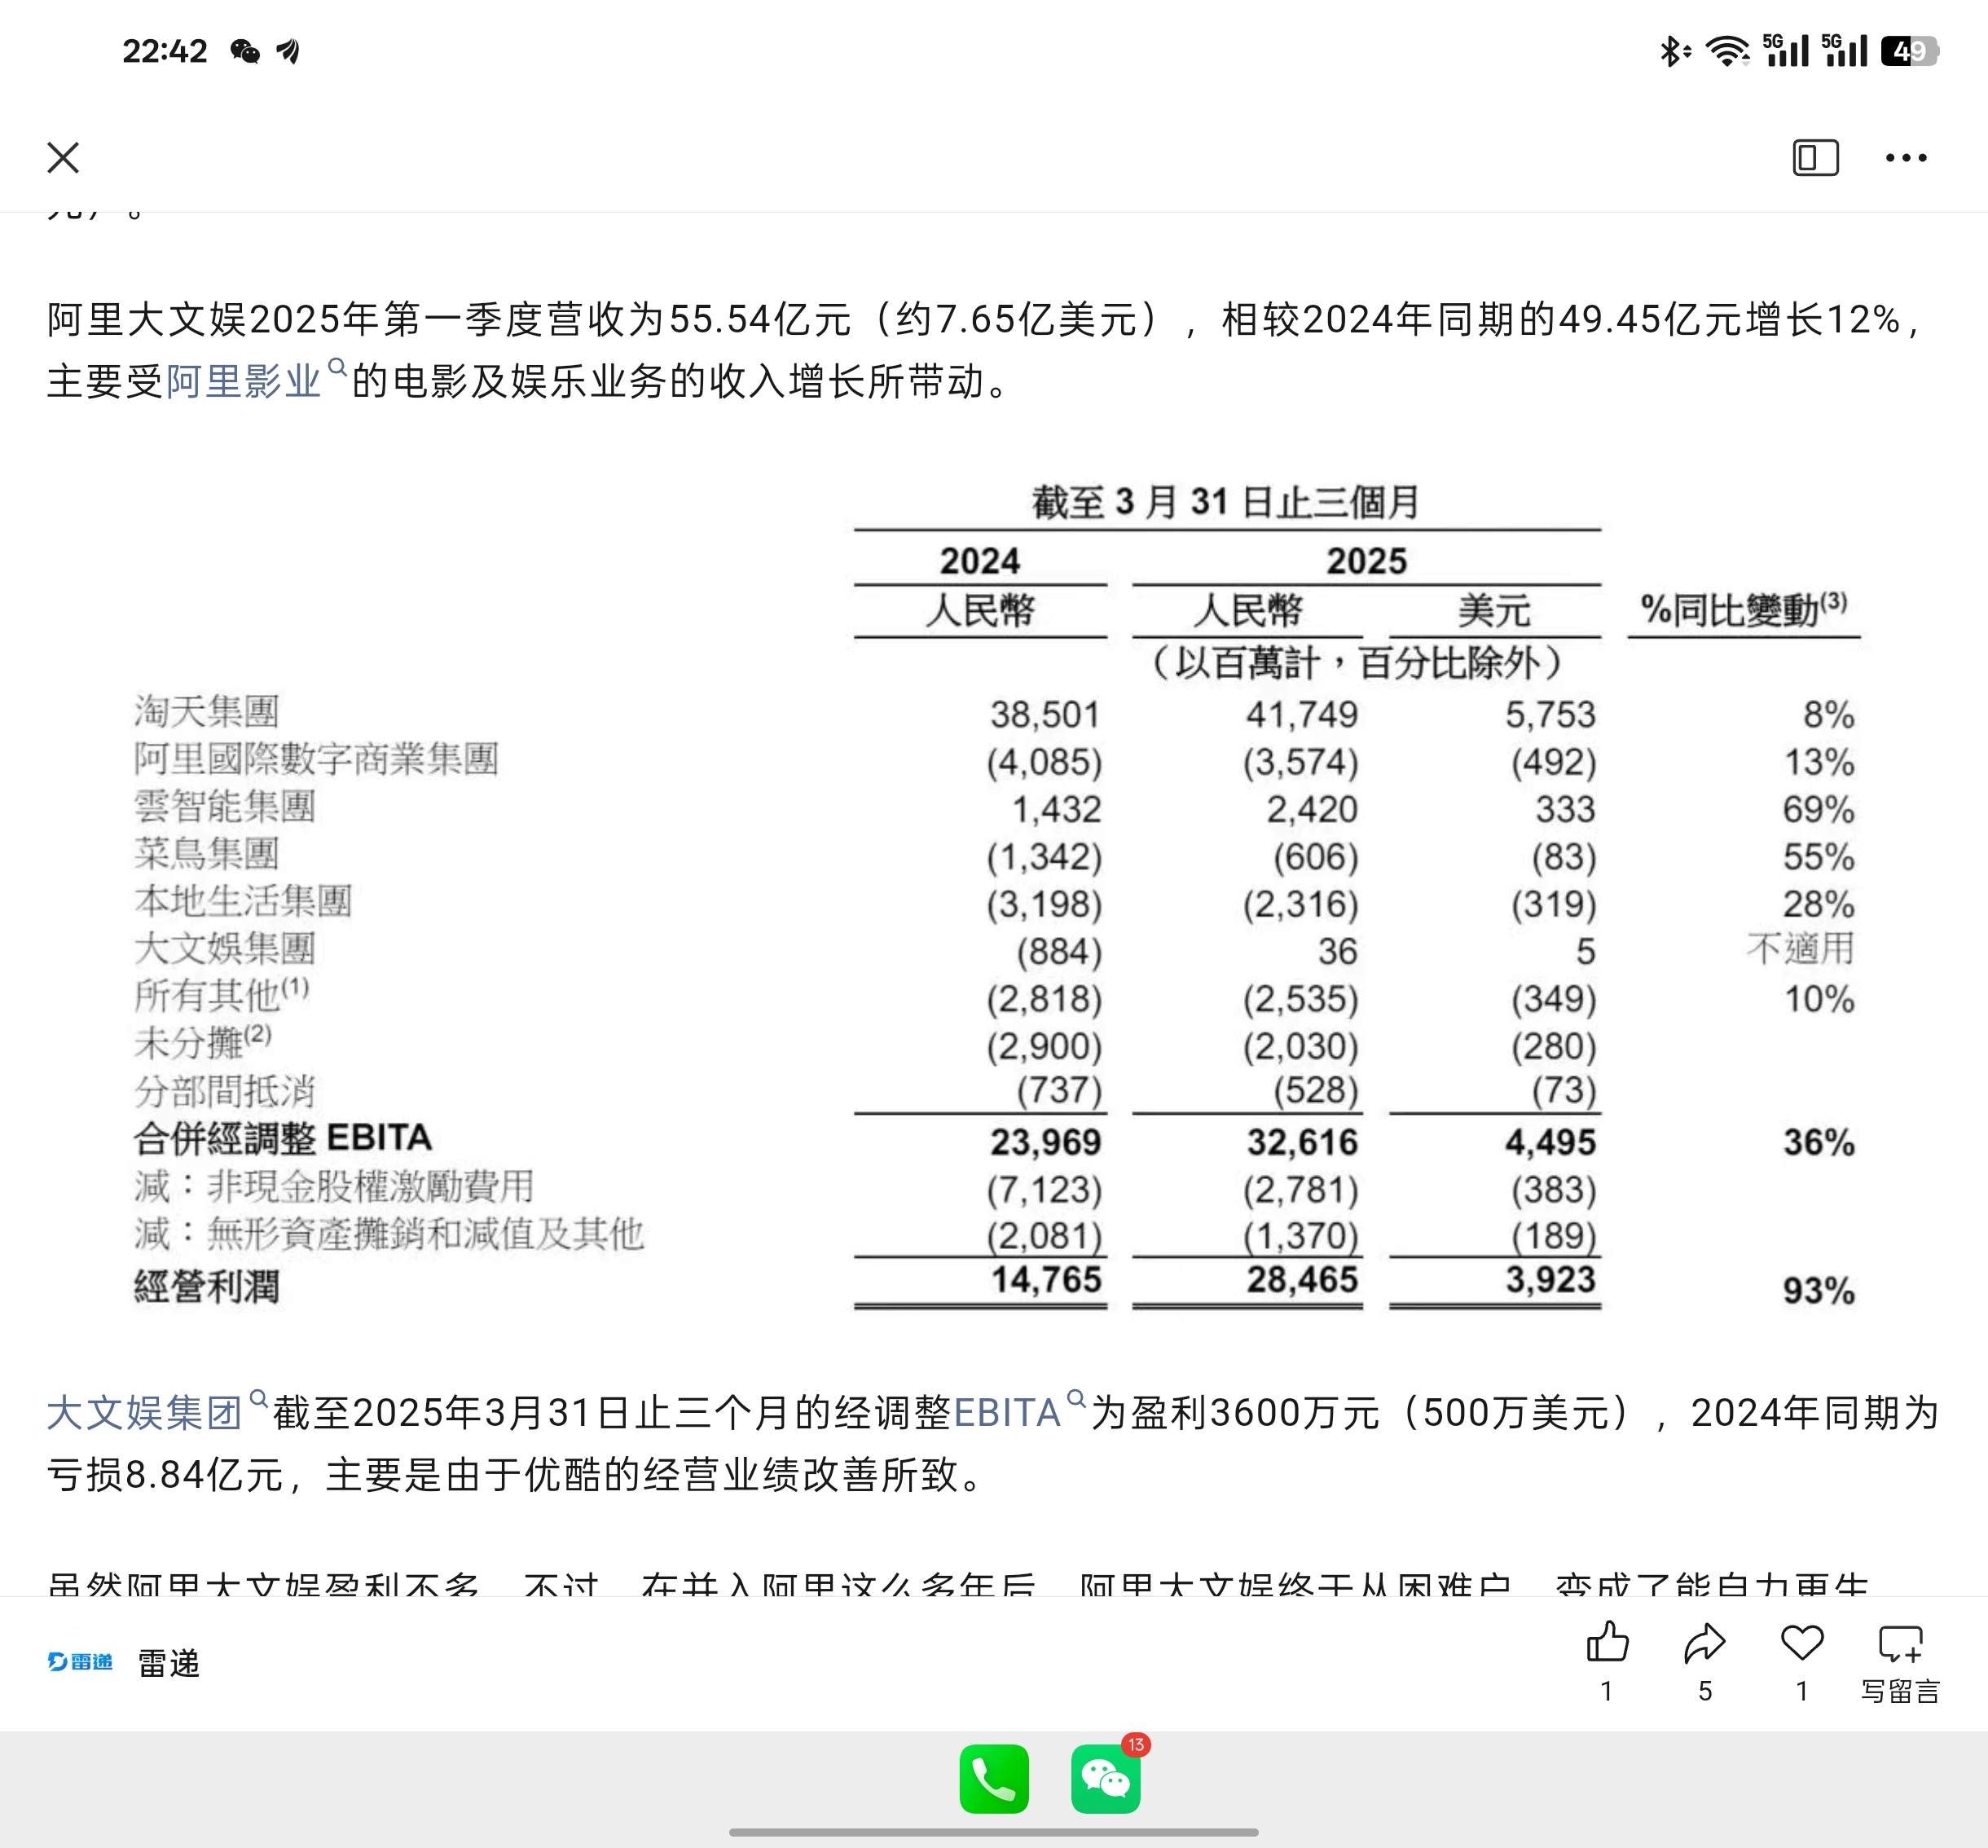Launch the Phone app in the dock
Screen dimensions: 1988x1848
click(994, 1779)
